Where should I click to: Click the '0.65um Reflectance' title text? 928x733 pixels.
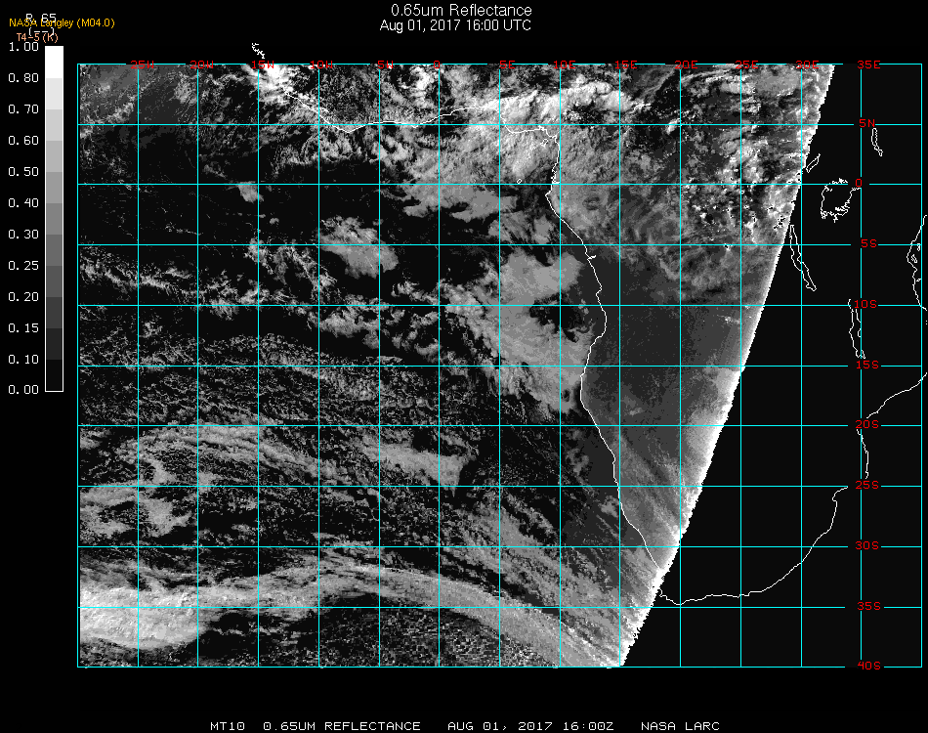(461, 10)
